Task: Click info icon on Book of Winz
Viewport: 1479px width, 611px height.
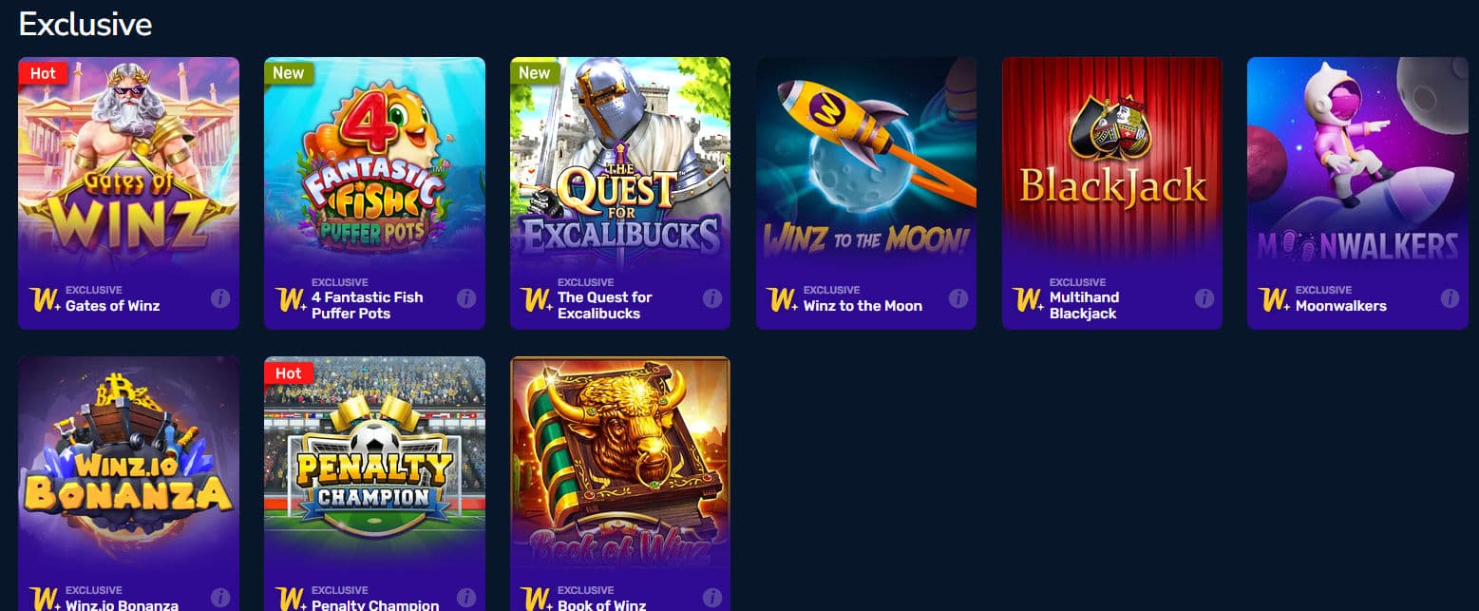Action: [712, 599]
